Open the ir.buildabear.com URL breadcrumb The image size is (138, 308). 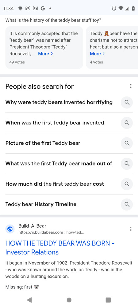[x=51, y=232]
